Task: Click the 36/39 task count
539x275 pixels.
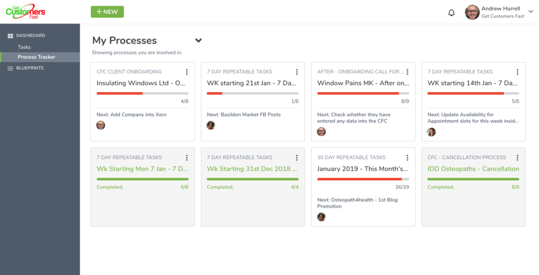Action: click(x=402, y=187)
